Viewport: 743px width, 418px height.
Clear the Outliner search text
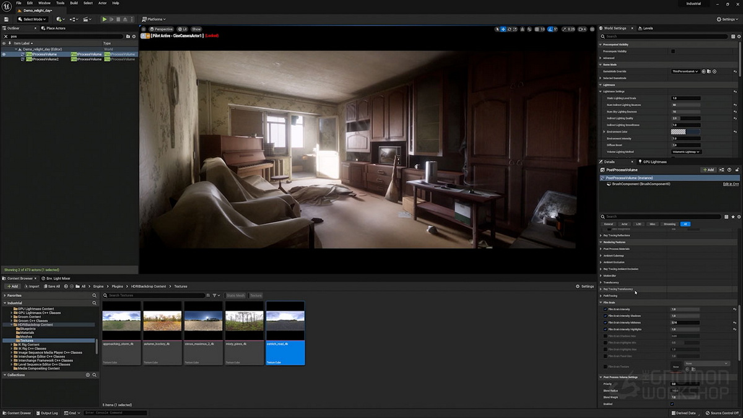[6, 37]
